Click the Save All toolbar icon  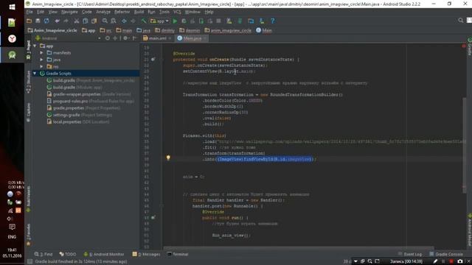coord(38,21)
